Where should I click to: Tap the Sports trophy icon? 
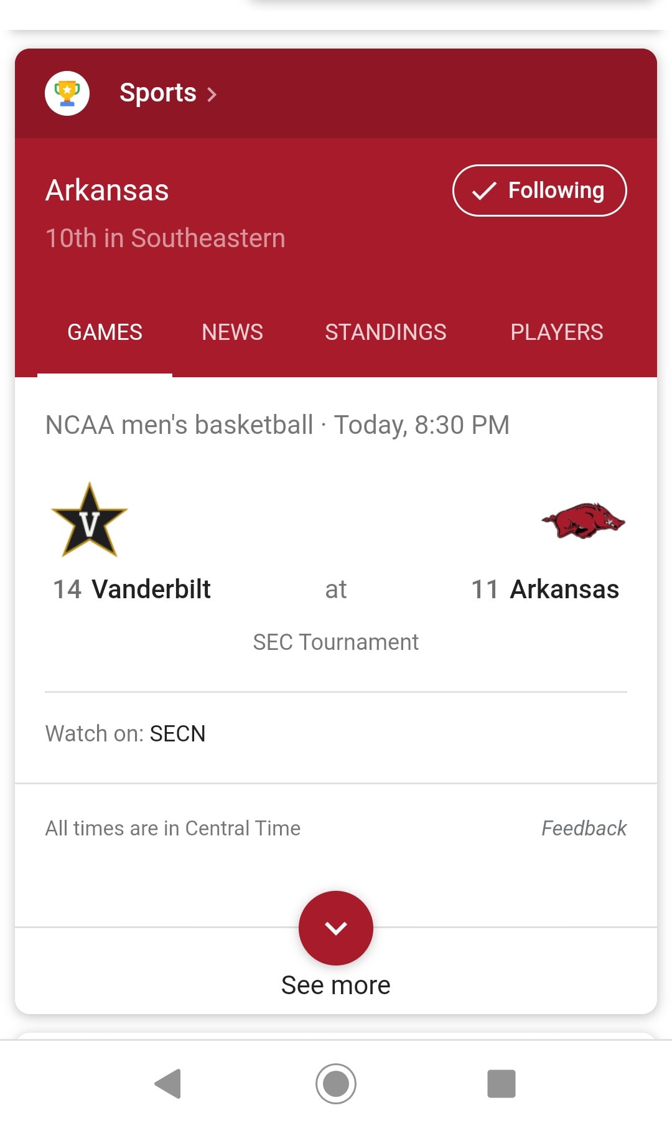point(67,93)
